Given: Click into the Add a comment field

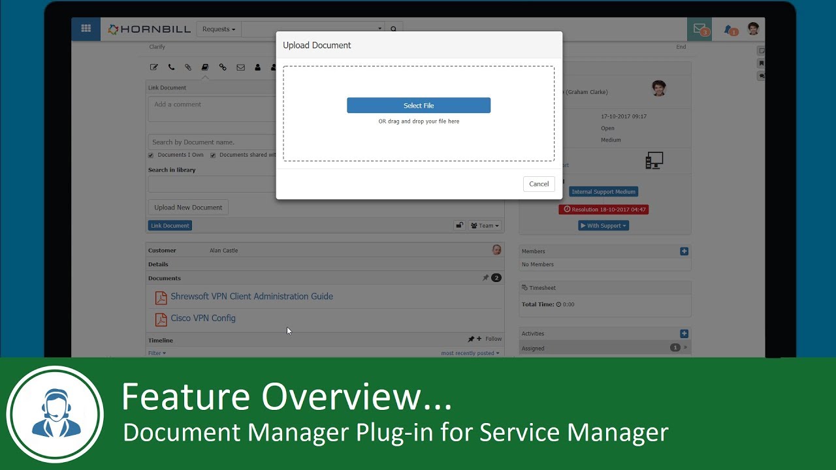Looking at the screenshot, I should pos(212,109).
